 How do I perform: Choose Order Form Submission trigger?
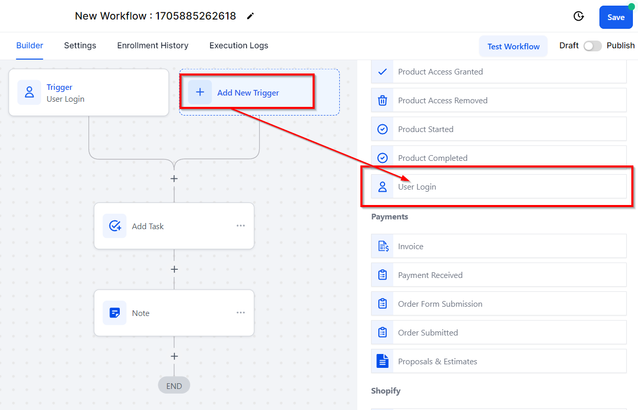499,304
